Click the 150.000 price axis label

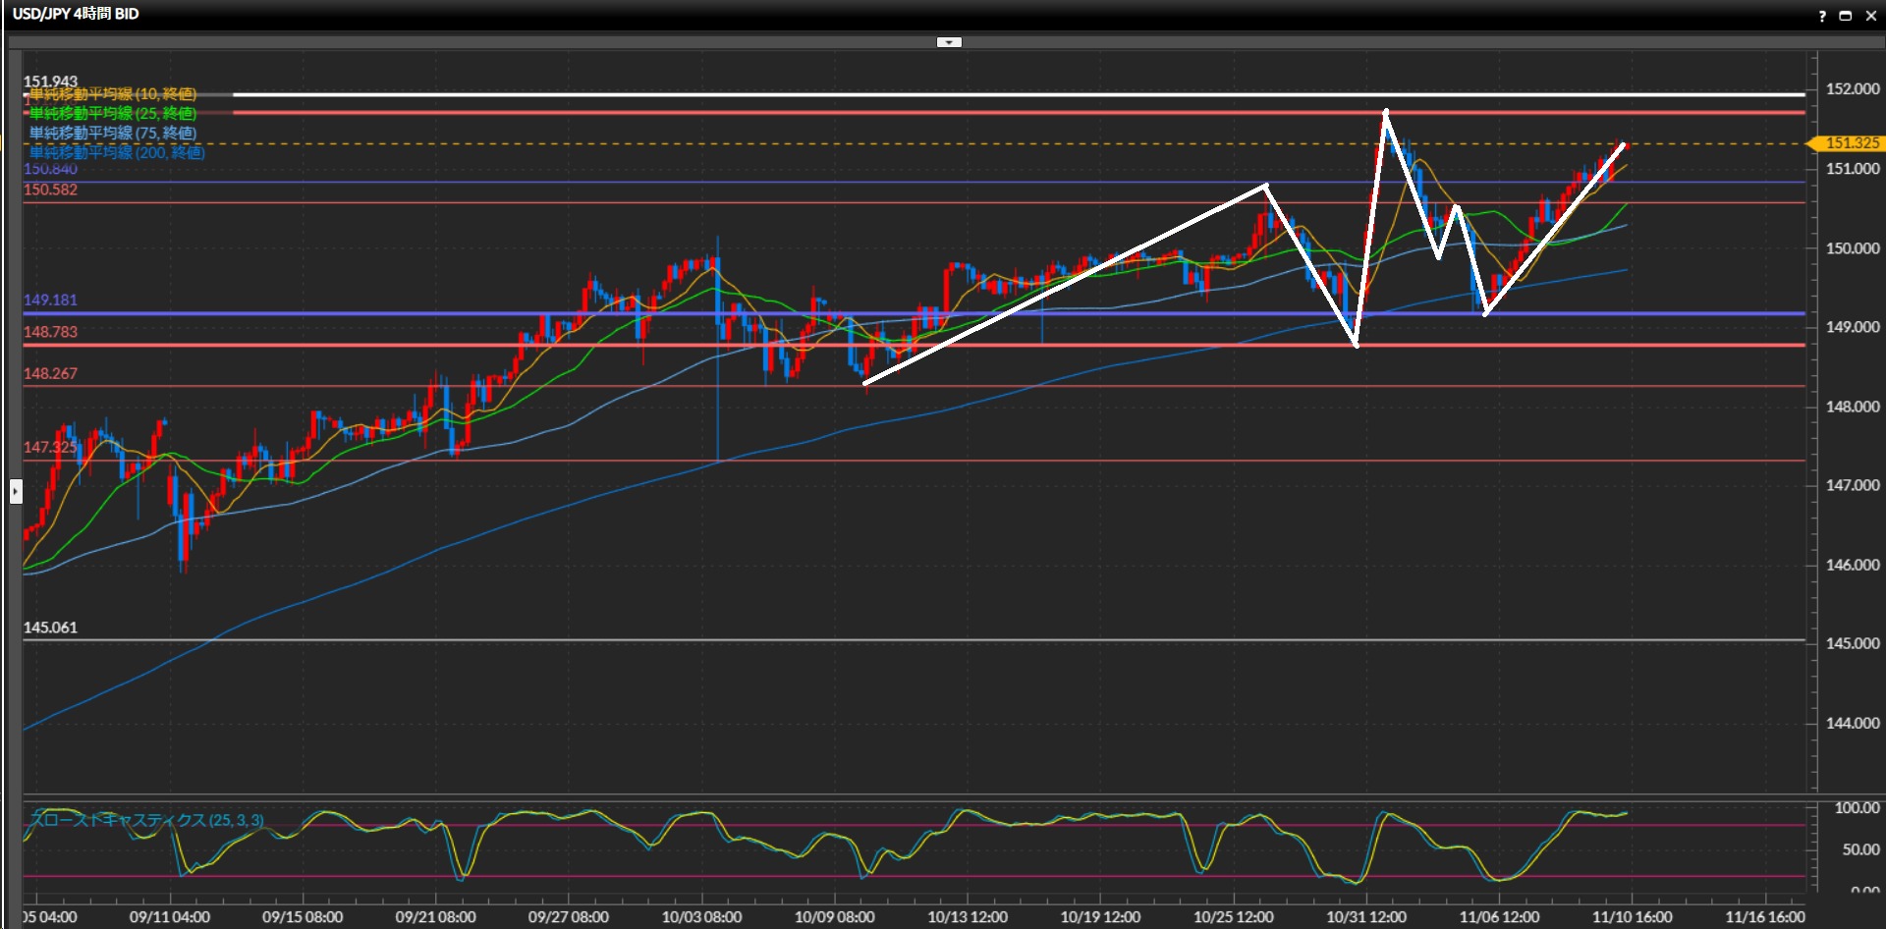point(1852,248)
